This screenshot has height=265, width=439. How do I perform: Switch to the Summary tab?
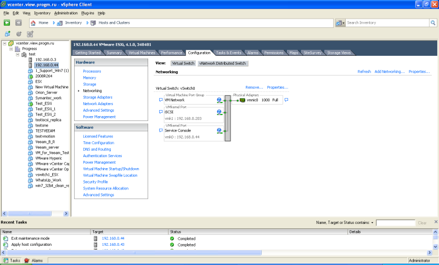(114, 53)
